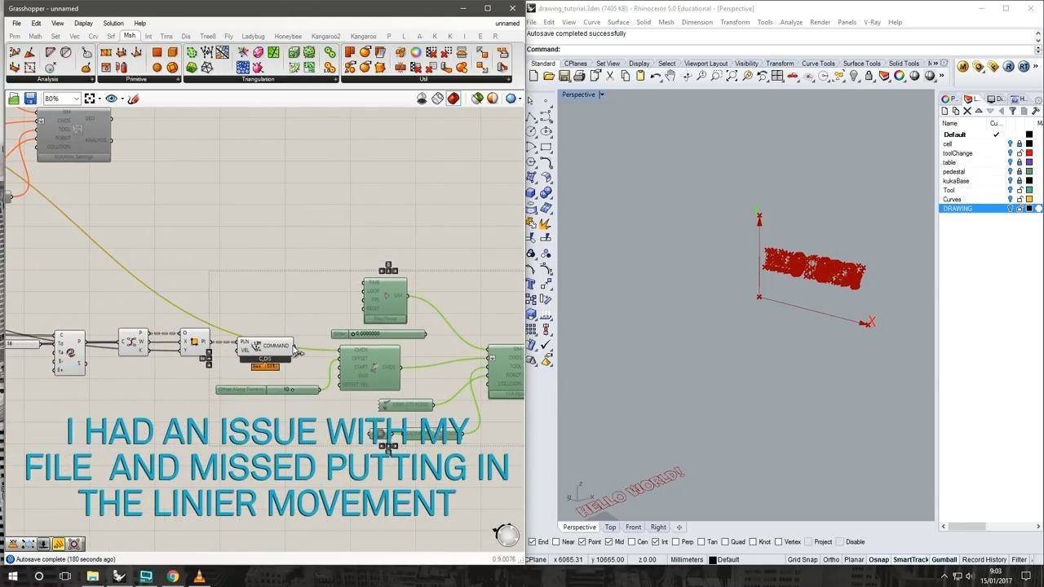Open a Grasshopper file with the folder icon
Viewport: 1044px width, 587px height.
[14, 99]
